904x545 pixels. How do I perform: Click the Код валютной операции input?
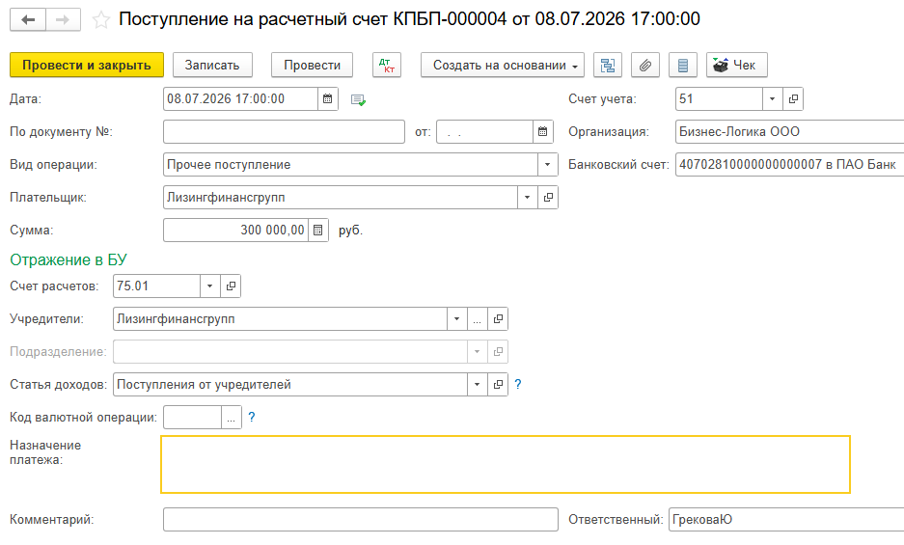point(193,418)
